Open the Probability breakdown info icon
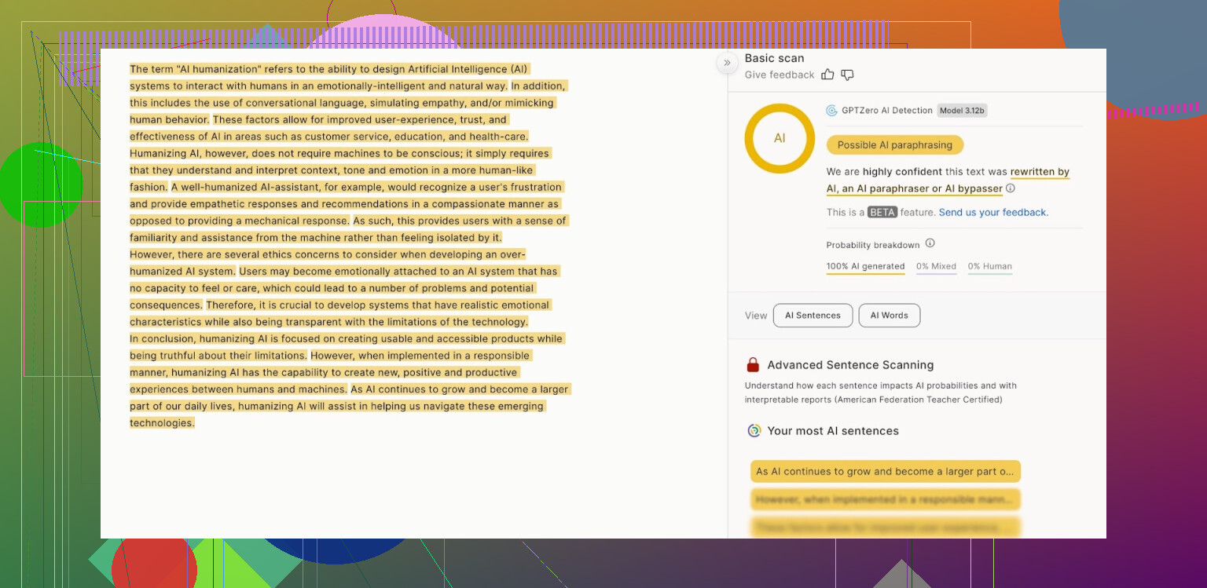The image size is (1207, 588). click(x=930, y=243)
